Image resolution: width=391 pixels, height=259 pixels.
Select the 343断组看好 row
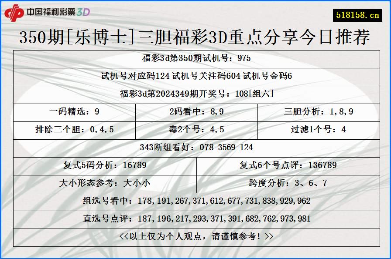pos(195,148)
